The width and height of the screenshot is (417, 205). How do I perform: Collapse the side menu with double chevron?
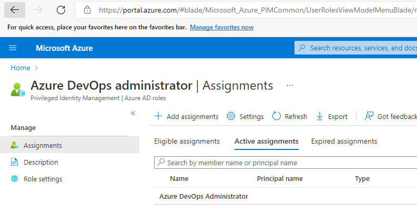pyautogui.click(x=133, y=113)
